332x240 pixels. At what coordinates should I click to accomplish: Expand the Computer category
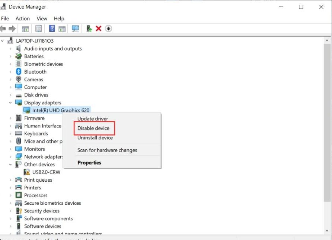pos(10,87)
